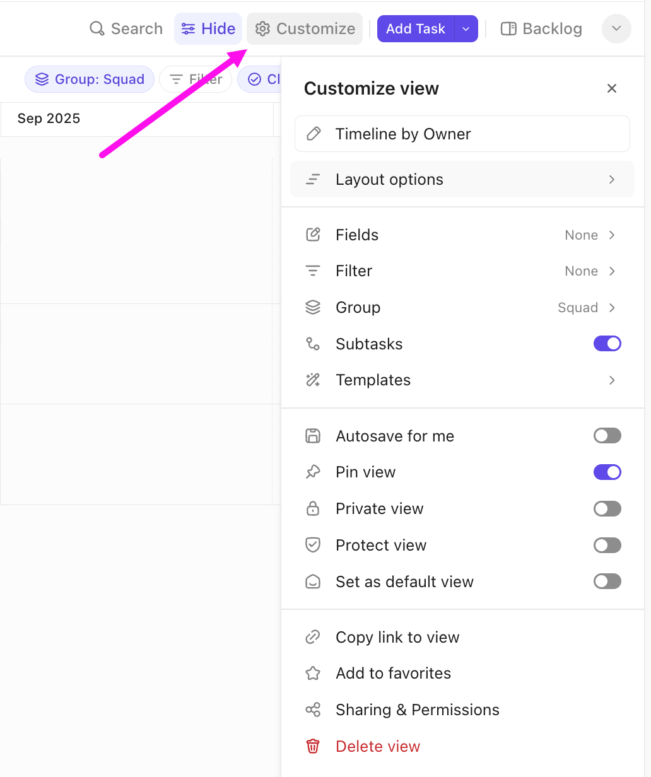The image size is (651, 777).
Task: Enable Autosave for me toggle
Action: tap(607, 436)
